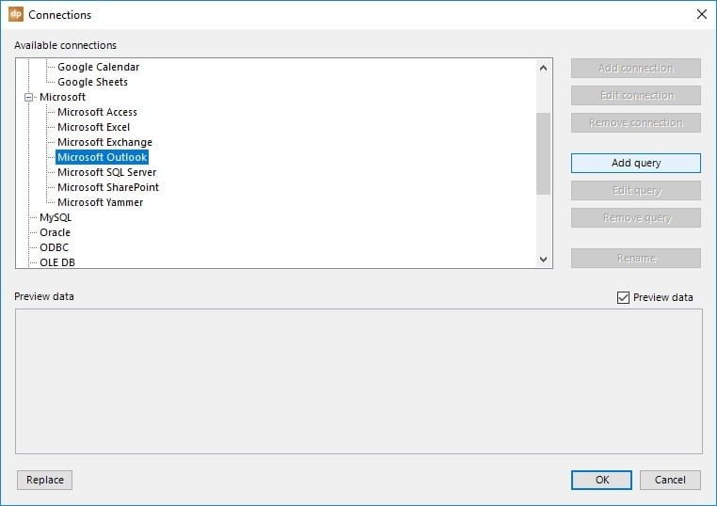Select highlighted Microsoft Outlook entry

click(102, 157)
